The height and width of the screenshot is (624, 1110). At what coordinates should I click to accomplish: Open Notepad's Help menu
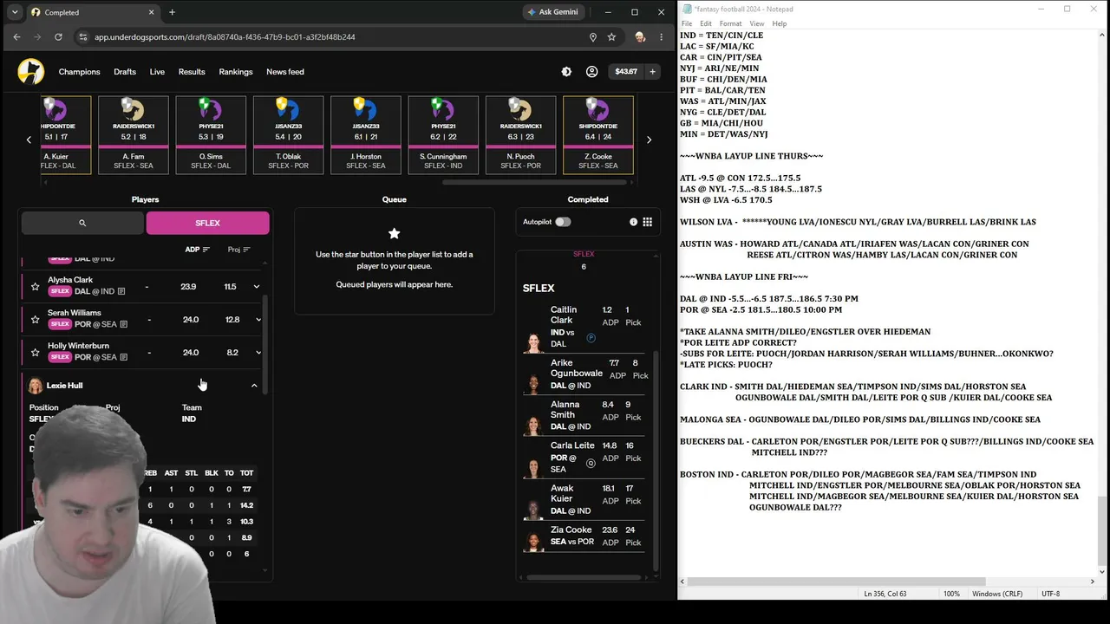pyautogui.click(x=780, y=23)
